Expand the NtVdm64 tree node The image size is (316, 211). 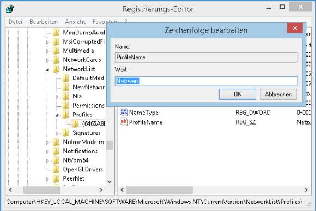tap(47, 161)
